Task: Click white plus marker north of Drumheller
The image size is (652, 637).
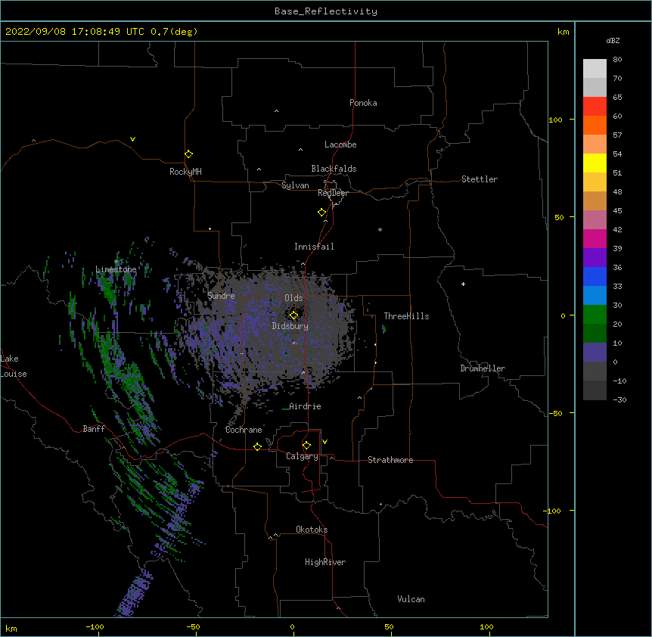Action: click(463, 284)
